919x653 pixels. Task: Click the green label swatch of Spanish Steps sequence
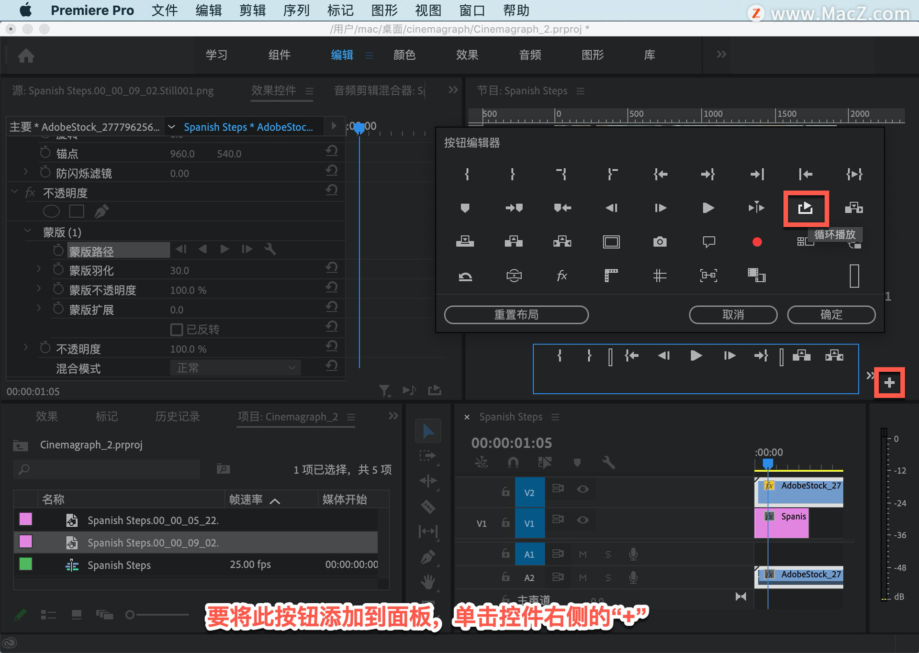point(25,564)
